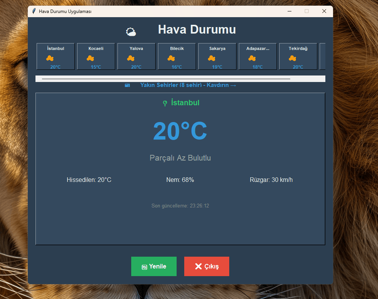Click the 16°C temperature in the Bilecik card

(x=177, y=67)
